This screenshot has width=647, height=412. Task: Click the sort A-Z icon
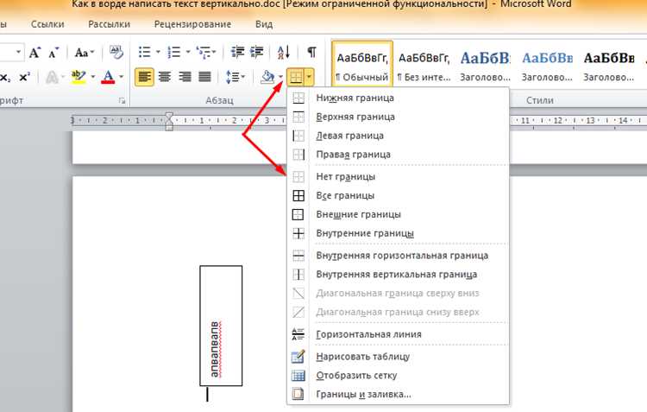point(284,52)
